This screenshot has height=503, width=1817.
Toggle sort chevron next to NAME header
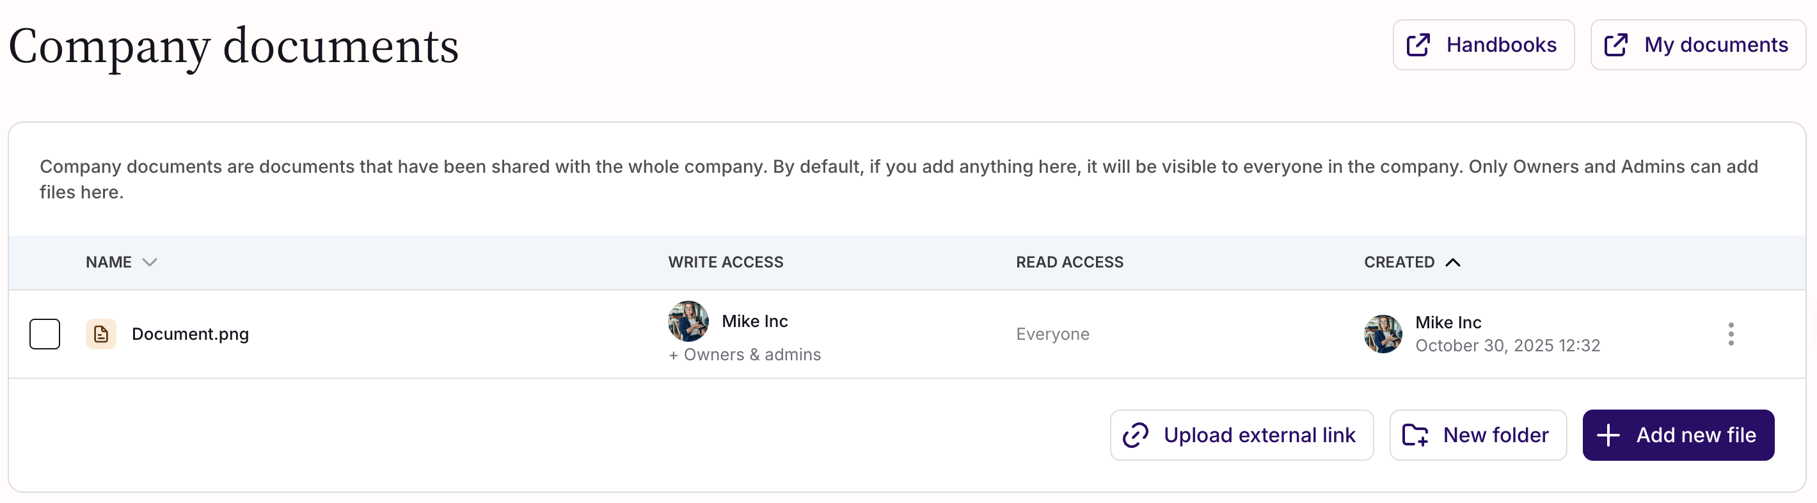150,262
